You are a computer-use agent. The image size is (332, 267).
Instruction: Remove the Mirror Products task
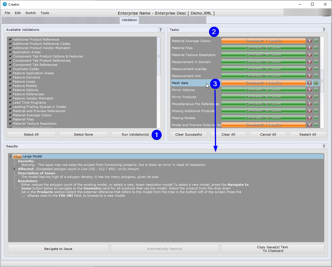[309, 97]
